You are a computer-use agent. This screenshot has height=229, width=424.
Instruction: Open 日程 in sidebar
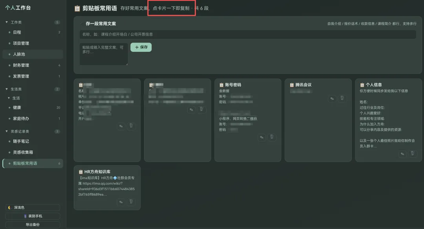click(x=33, y=32)
